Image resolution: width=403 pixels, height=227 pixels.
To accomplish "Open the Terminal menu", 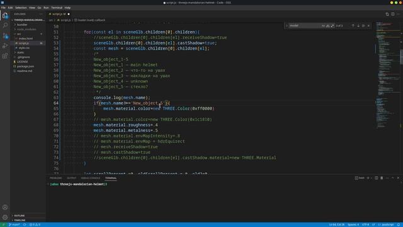I will [x=57, y=8].
